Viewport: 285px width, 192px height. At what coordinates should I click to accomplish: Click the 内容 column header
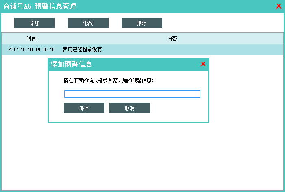tap(172, 39)
